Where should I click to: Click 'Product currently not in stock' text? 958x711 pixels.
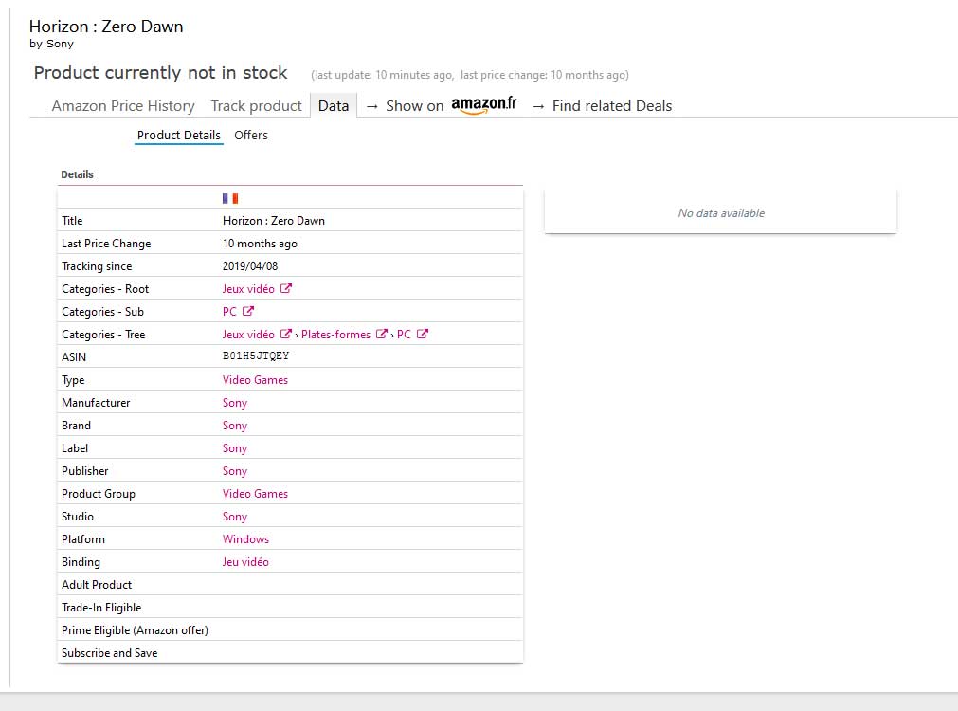pos(160,72)
